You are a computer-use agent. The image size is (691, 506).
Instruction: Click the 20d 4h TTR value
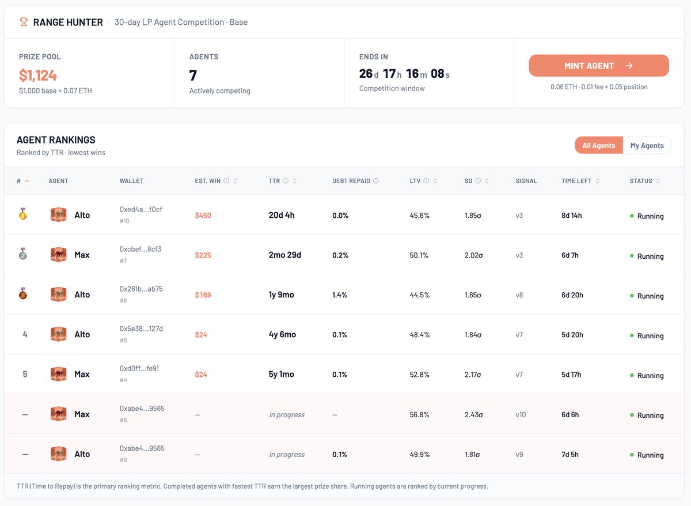282,215
